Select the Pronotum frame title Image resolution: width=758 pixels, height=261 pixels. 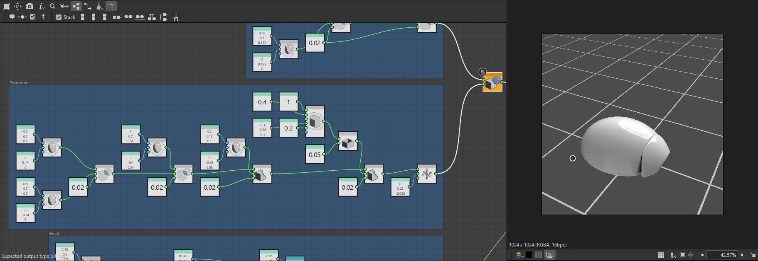19,82
